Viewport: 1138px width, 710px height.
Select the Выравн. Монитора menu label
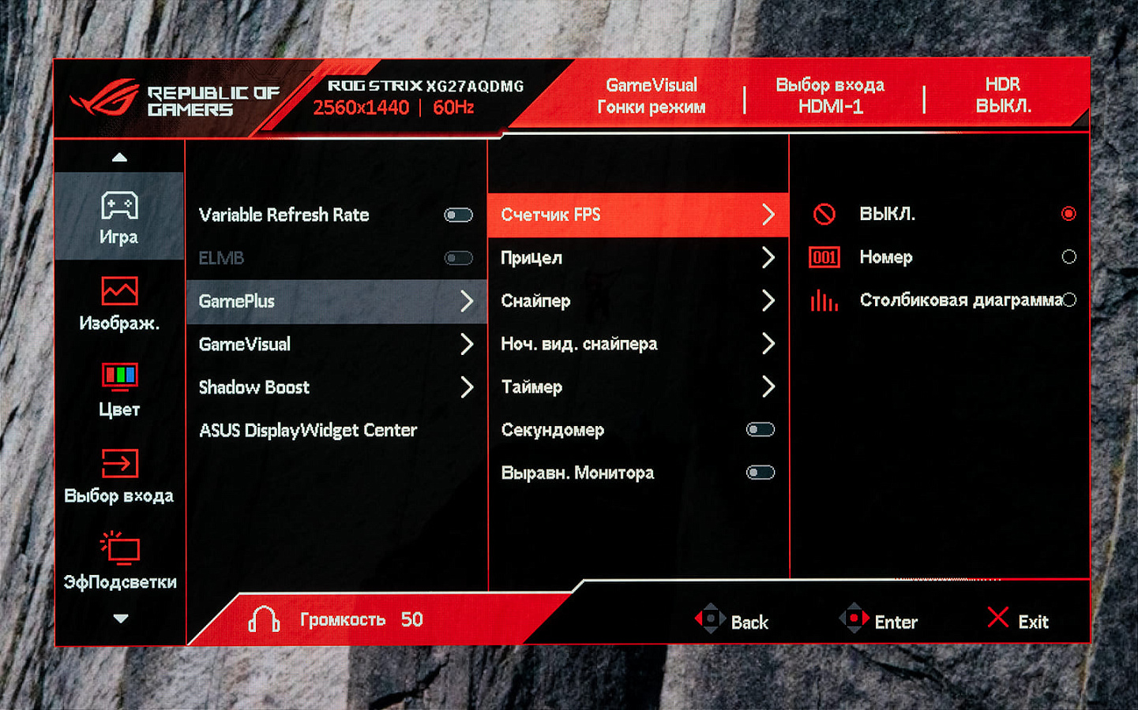click(577, 473)
